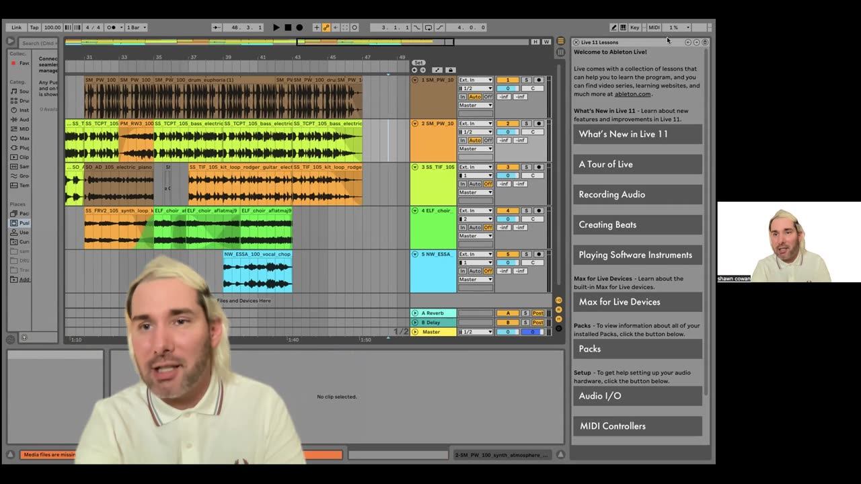Stop playback with the Stop button

(x=288, y=28)
